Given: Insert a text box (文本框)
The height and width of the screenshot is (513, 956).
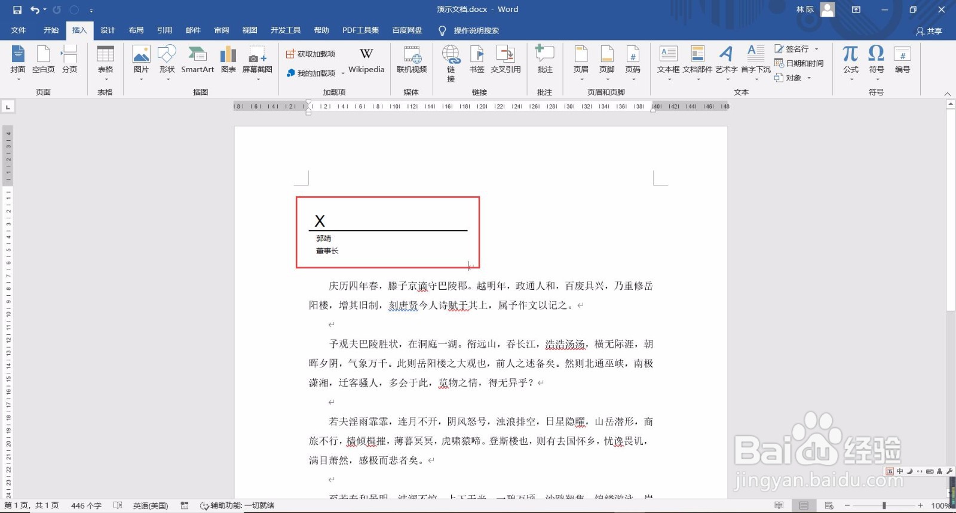Looking at the screenshot, I should (x=668, y=63).
